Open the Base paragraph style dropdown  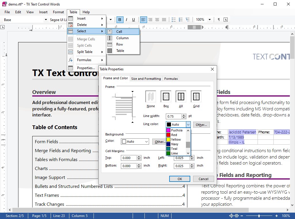coord(45,20)
